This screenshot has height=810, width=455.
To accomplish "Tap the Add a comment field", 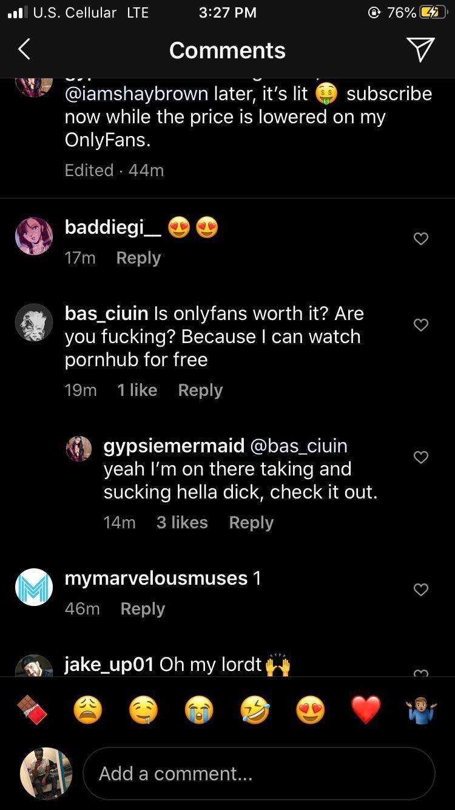I will point(258,774).
